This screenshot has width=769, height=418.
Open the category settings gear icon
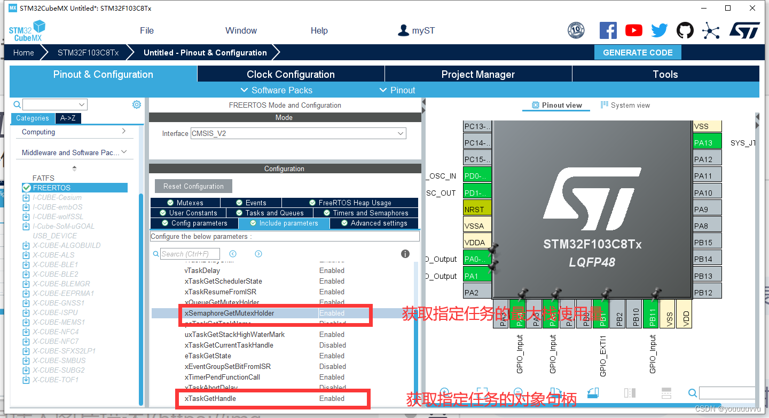137,104
